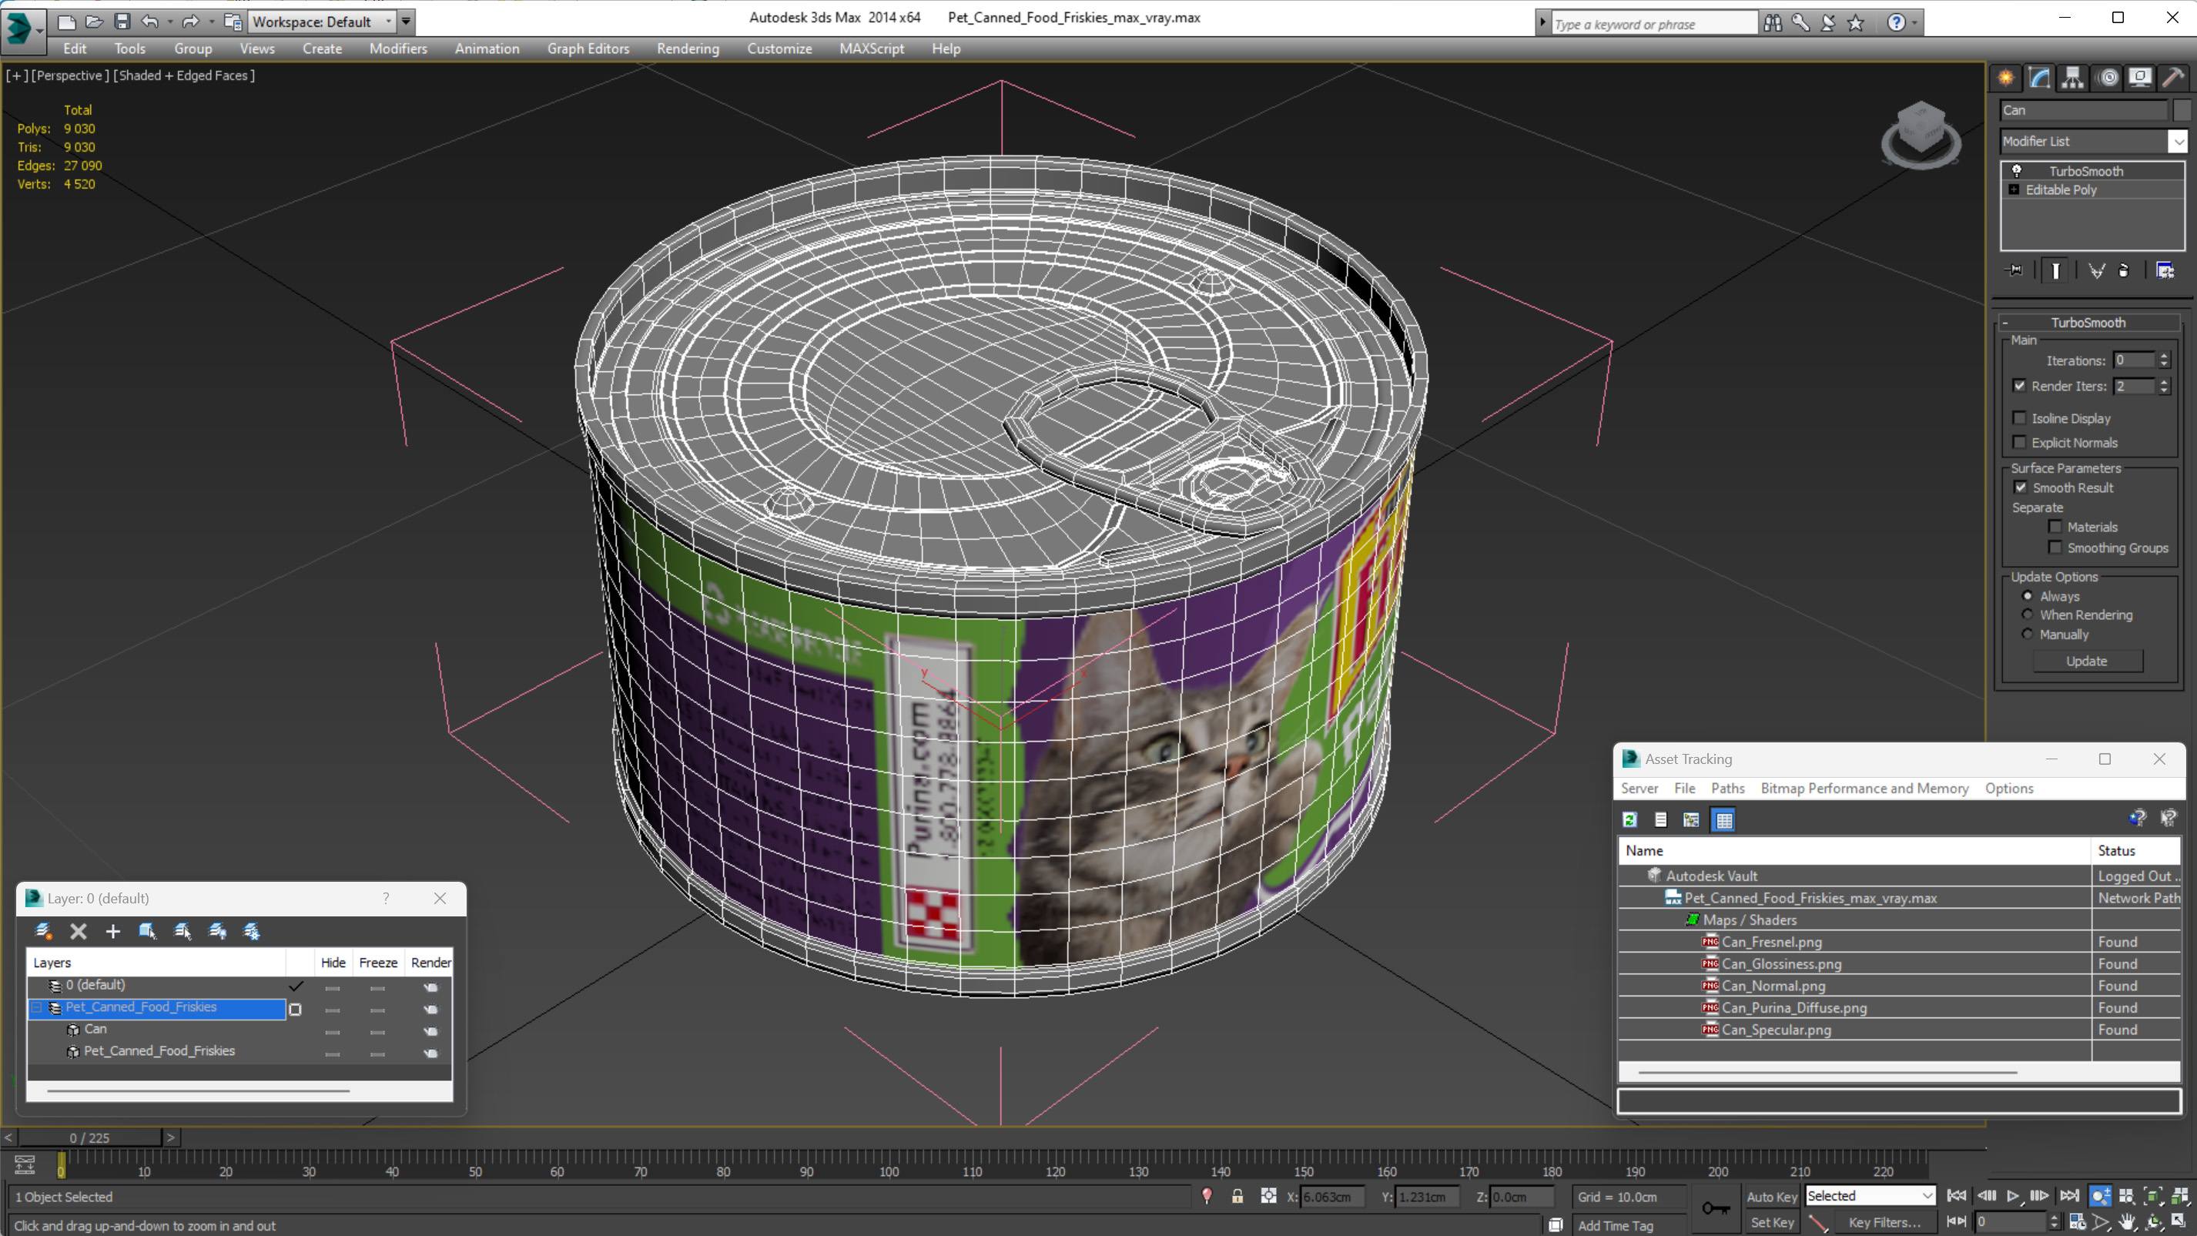Viewport: 2197px width, 1236px height.
Task: Expand the Editable Poly sub-objects
Action: pyautogui.click(x=2014, y=189)
